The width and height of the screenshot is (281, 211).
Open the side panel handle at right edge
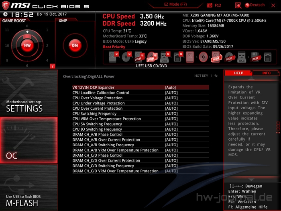click(x=278, y=127)
